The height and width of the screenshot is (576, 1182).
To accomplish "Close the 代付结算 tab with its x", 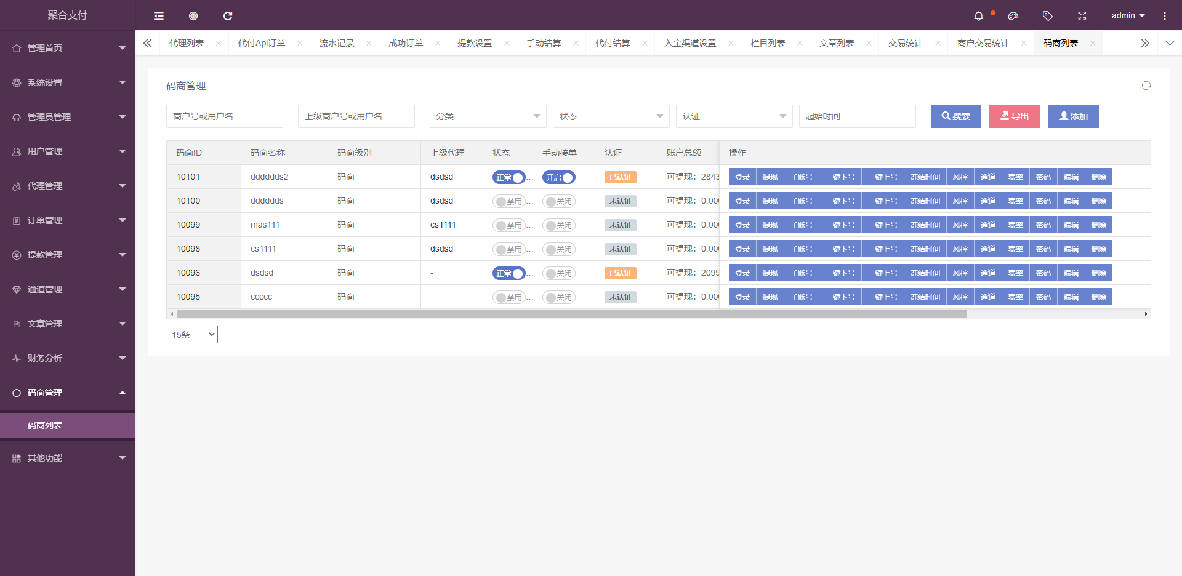I will pos(645,43).
